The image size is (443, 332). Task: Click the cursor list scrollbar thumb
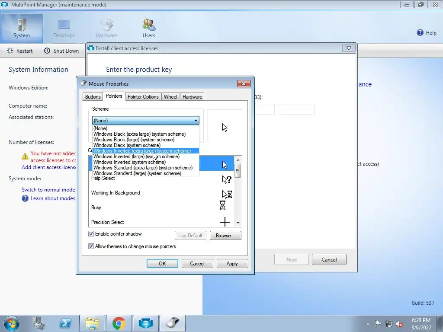(x=238, y=171)
